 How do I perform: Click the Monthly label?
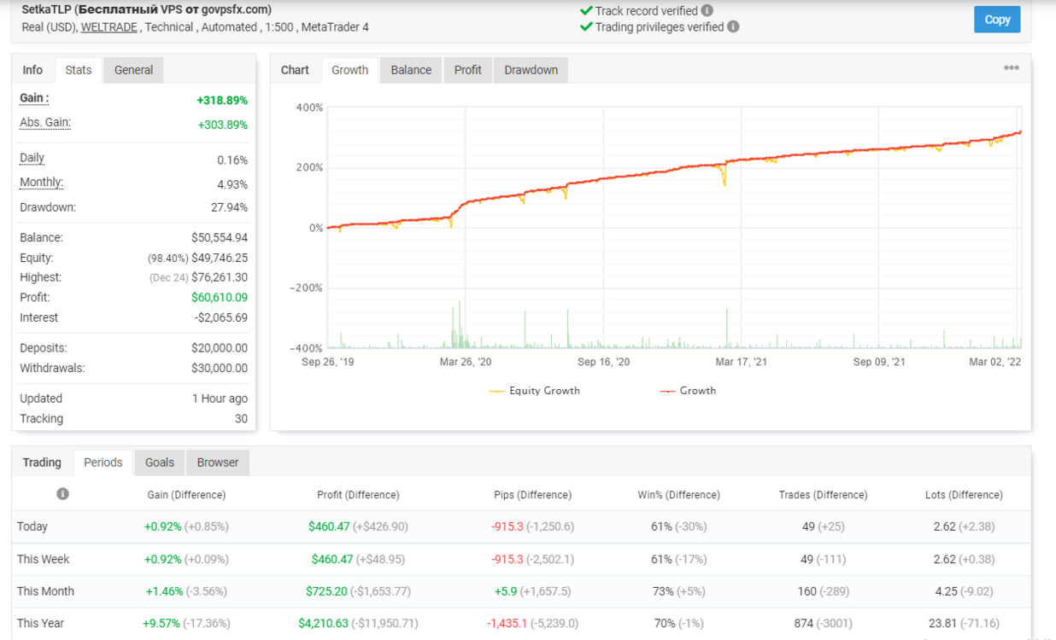[x=41, y=183]
